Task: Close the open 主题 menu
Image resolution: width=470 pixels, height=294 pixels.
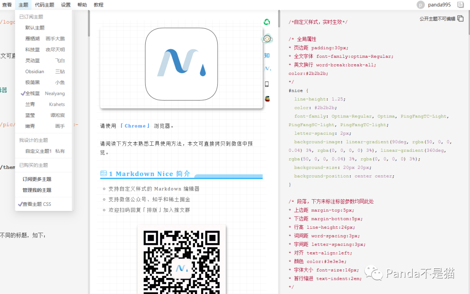Action: pyautogui.click(x=23, y=5)
